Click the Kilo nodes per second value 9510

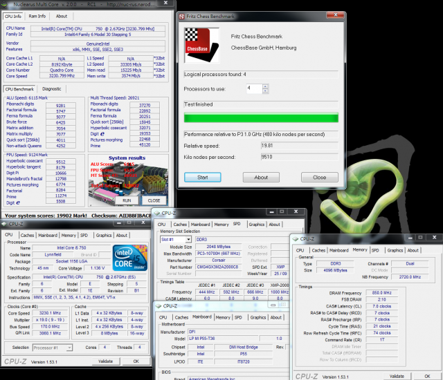300,157
